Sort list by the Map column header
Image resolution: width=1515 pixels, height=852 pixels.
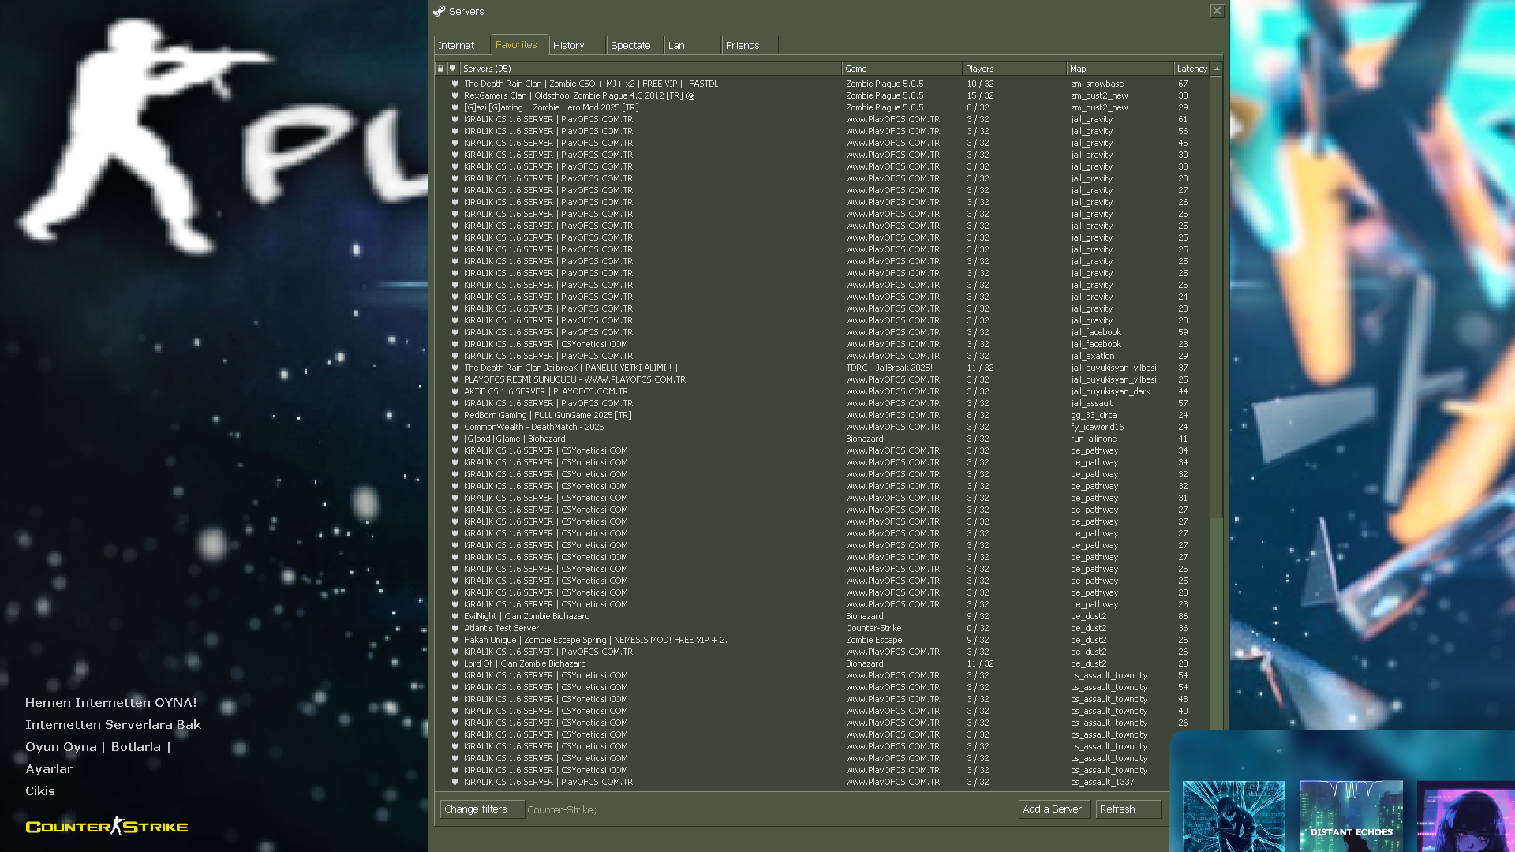pos(1120,69)
